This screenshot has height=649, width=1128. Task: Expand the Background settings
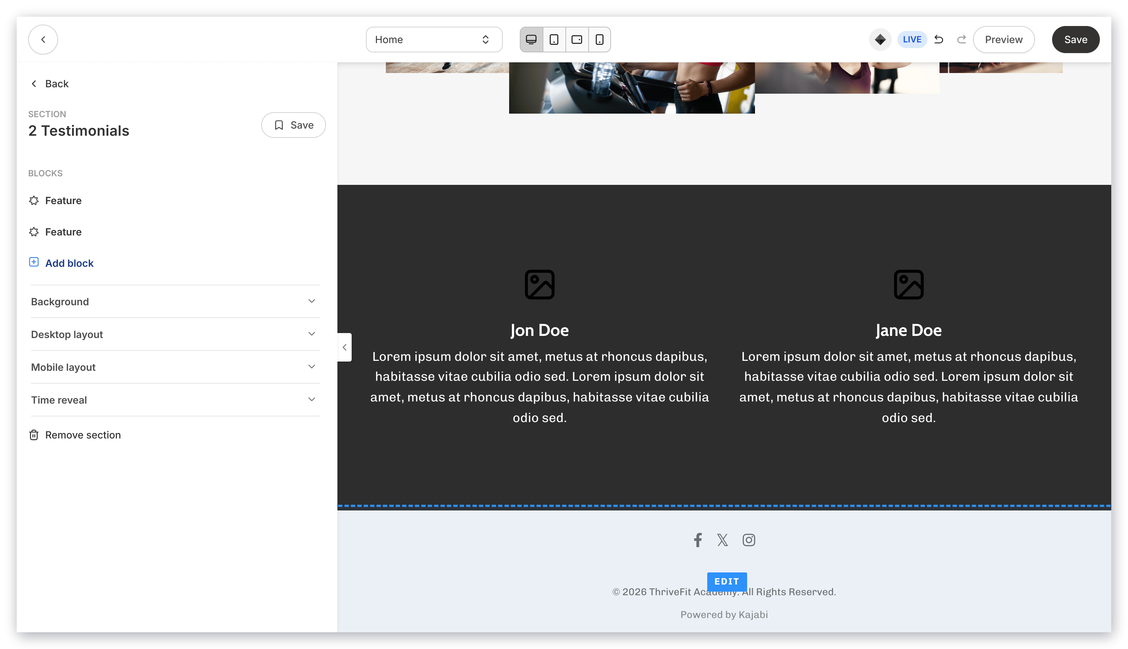(x=175, y=302)
